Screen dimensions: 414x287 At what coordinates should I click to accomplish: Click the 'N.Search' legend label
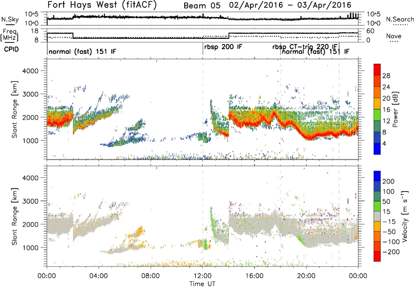(x=400, y=19)
